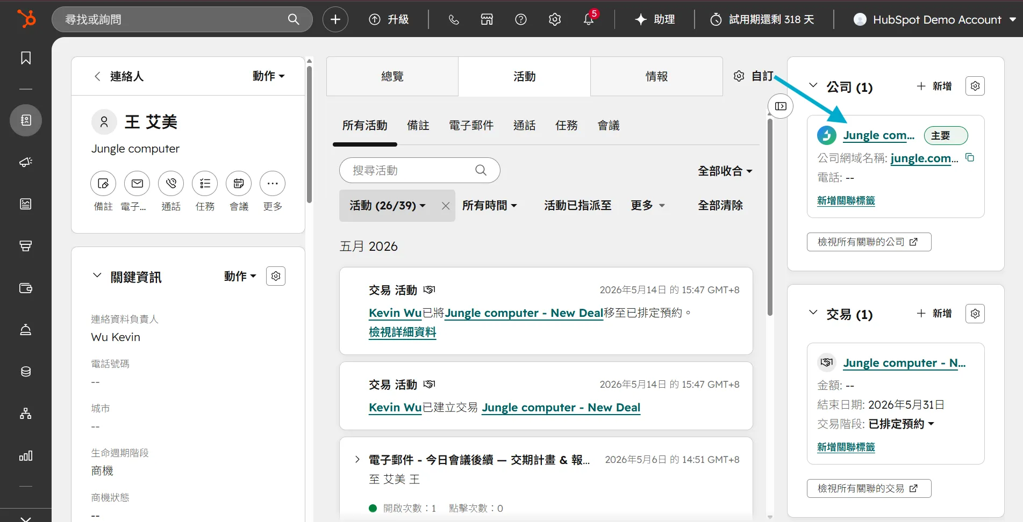Click 自訂 to customize the record
This screenshot has height=522, width=1023.
point(754,76)
